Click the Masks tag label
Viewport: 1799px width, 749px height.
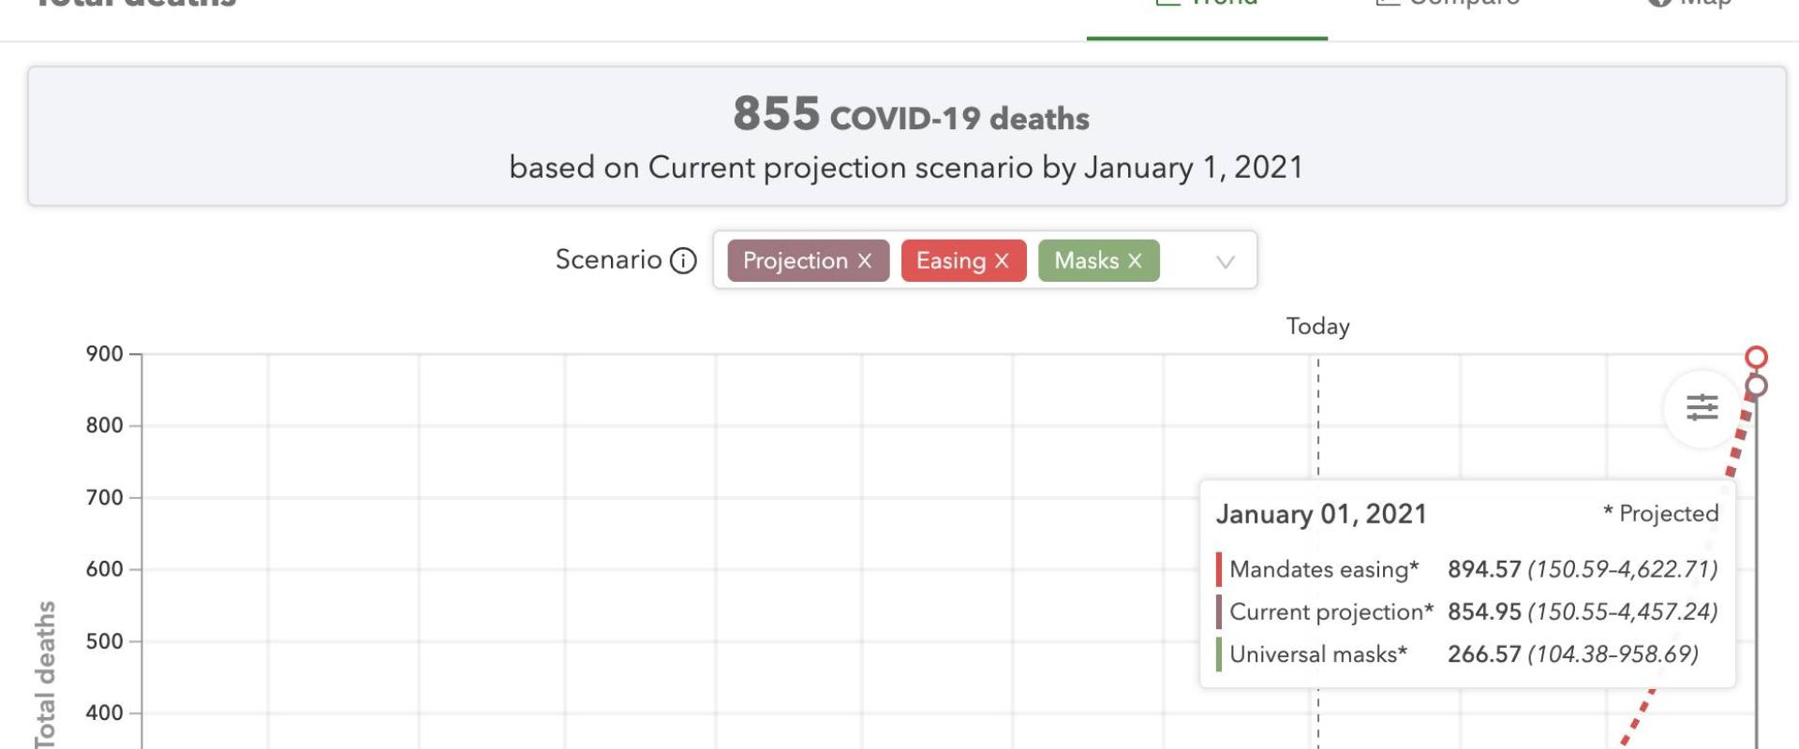(x=1086, y=261)
